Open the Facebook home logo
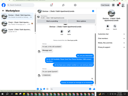This screenshot has width=128, height=96. click(4, 5)
